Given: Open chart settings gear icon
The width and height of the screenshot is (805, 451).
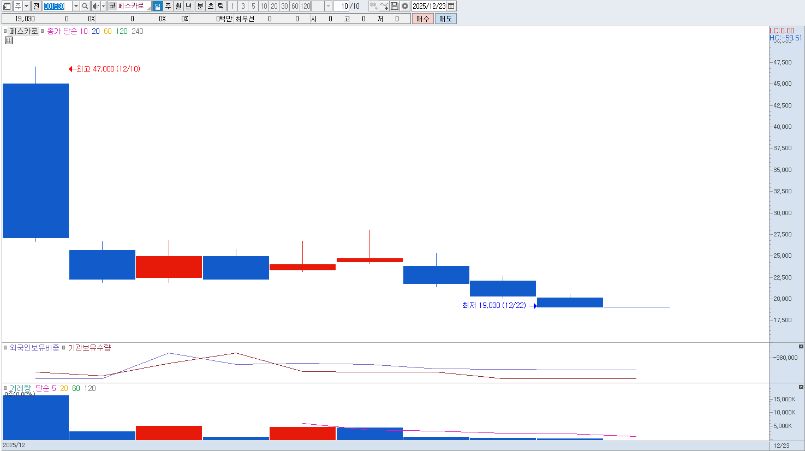Looking at the screenshot, I should (405, 6).
